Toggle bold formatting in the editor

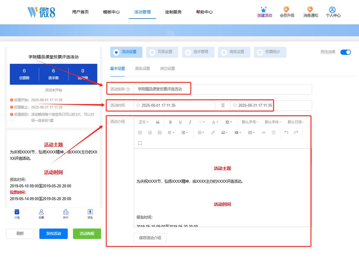click(171, 122)
